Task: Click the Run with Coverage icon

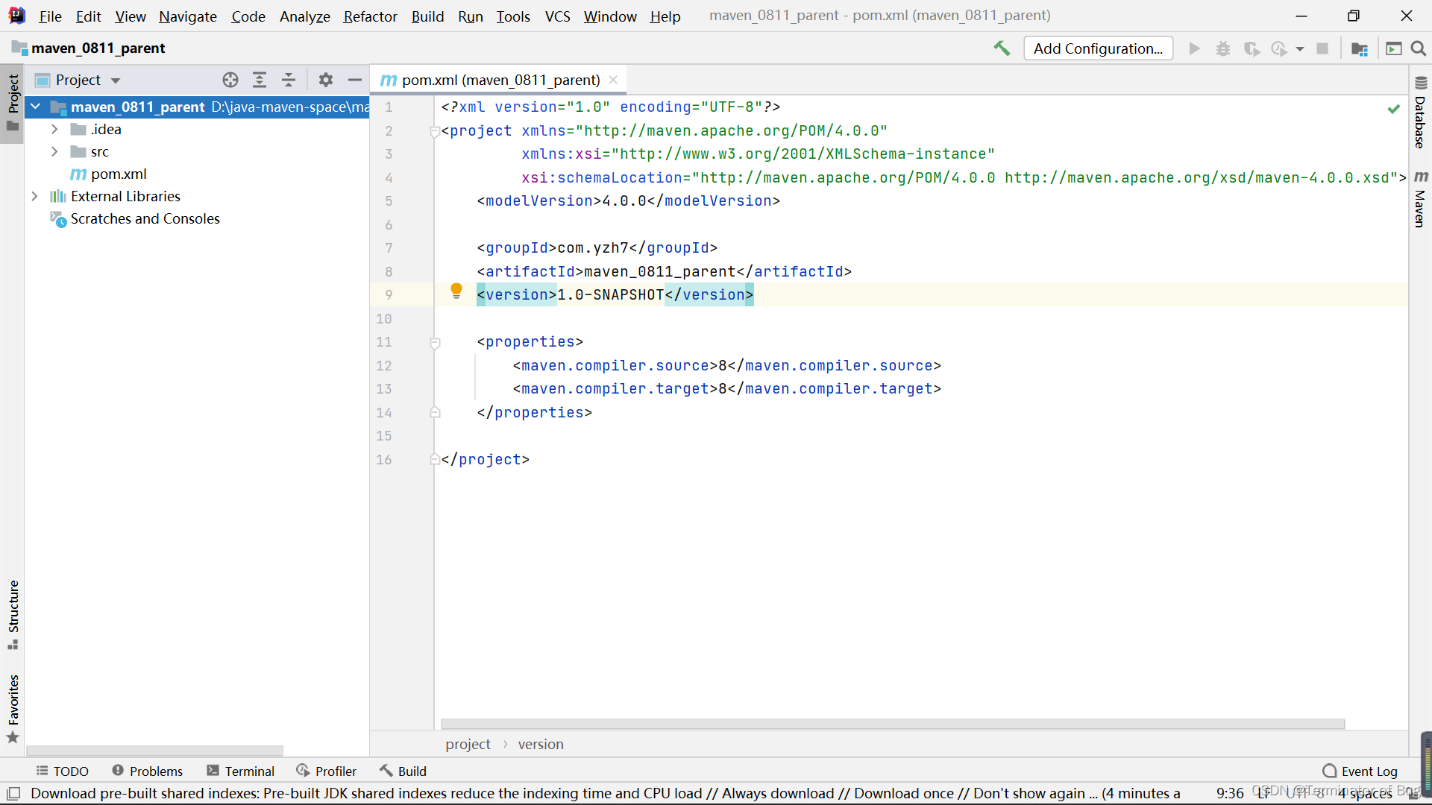Action: 1252,48
